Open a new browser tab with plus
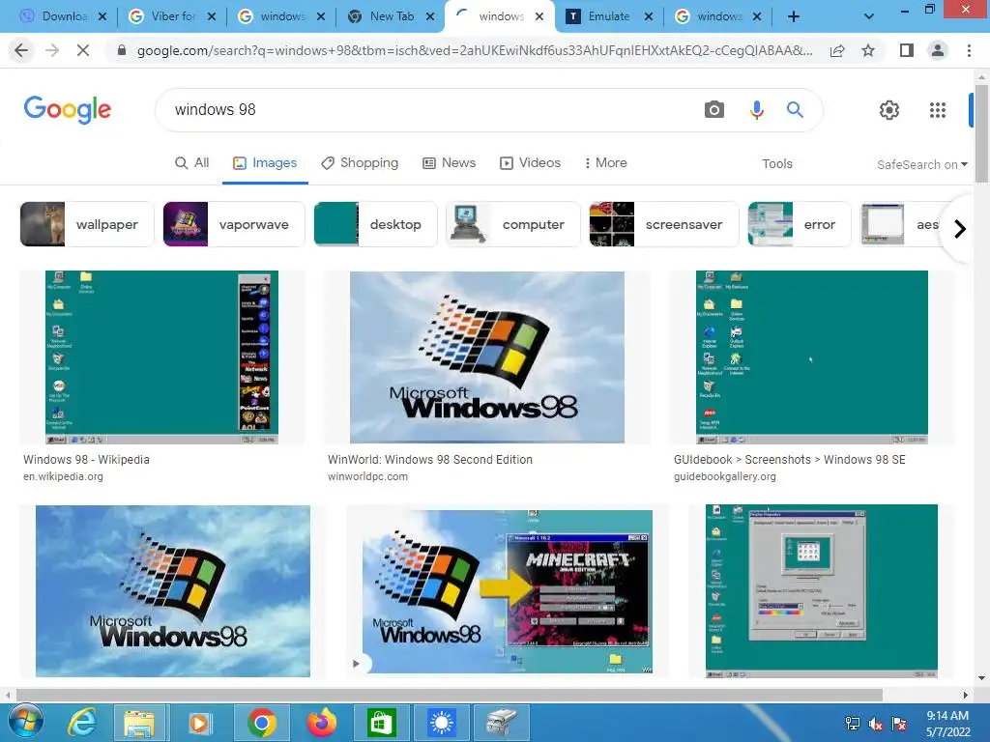 (794, 16)
